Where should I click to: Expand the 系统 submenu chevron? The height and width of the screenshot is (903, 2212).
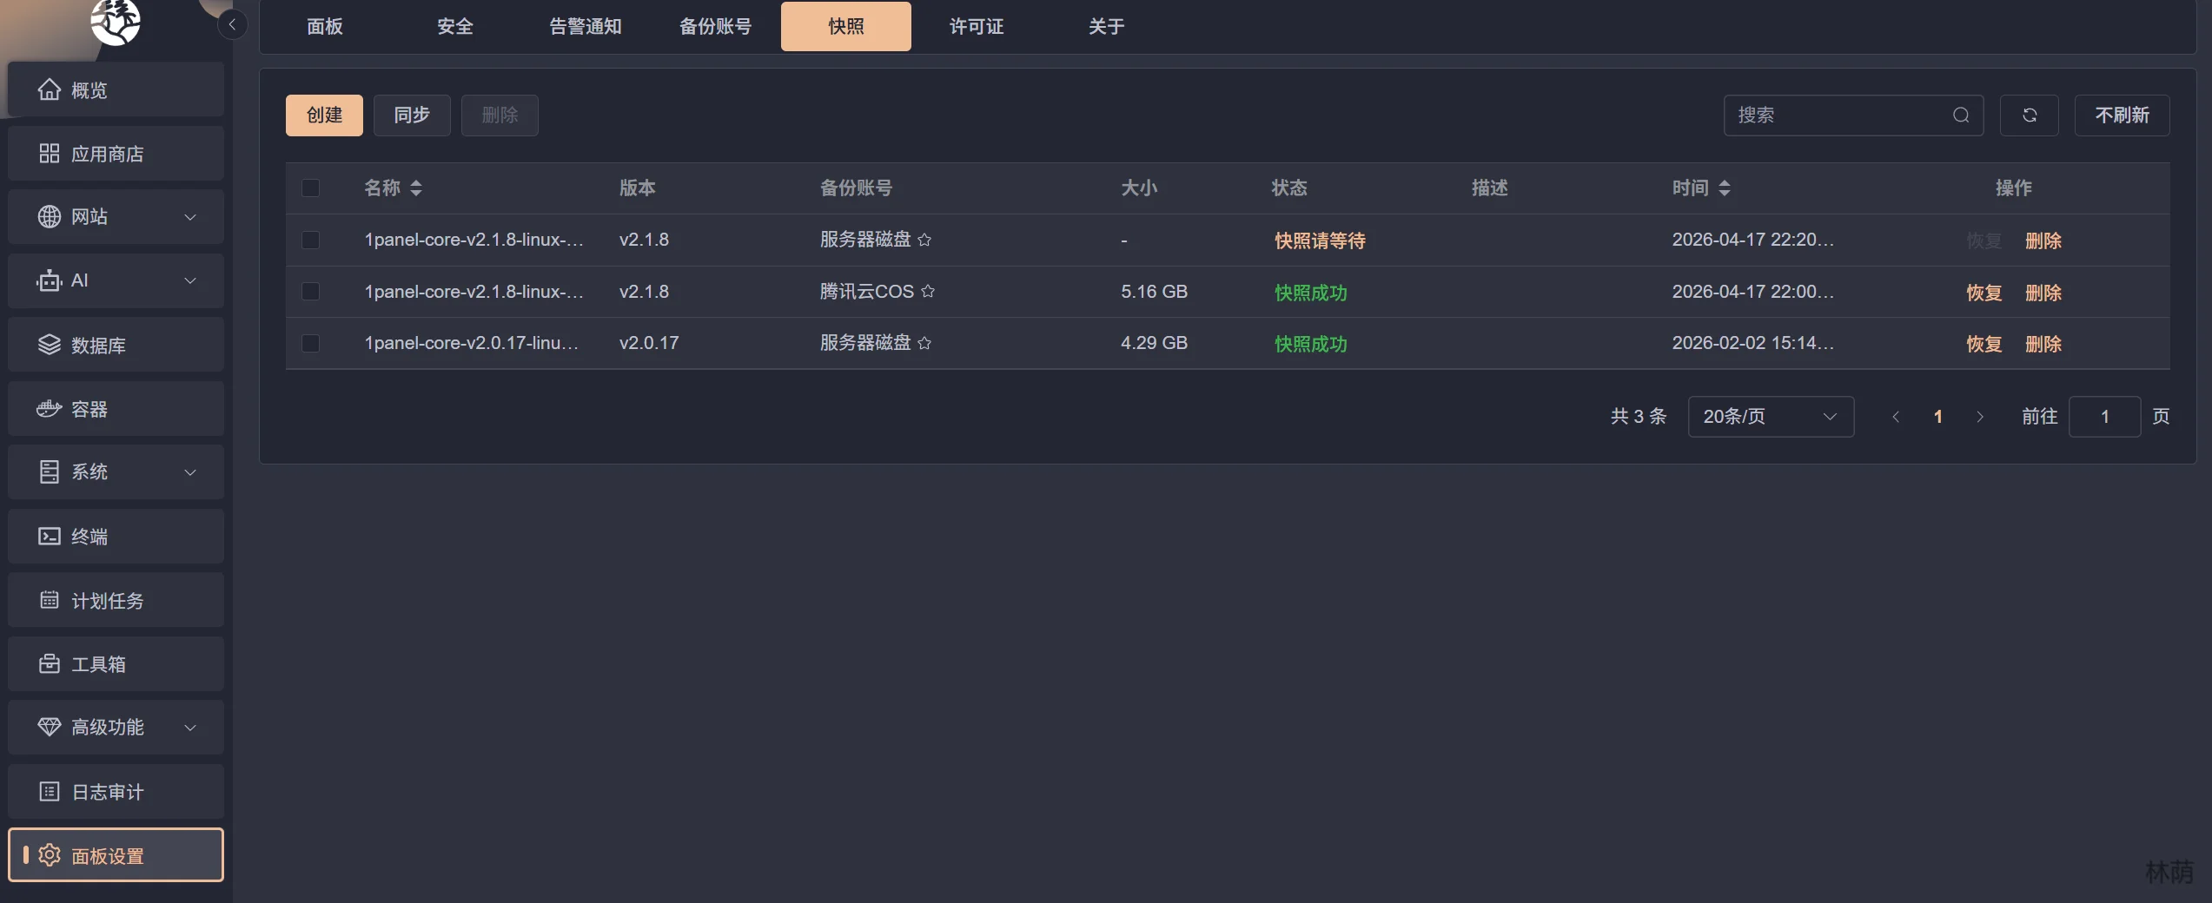tap(190, 472)
